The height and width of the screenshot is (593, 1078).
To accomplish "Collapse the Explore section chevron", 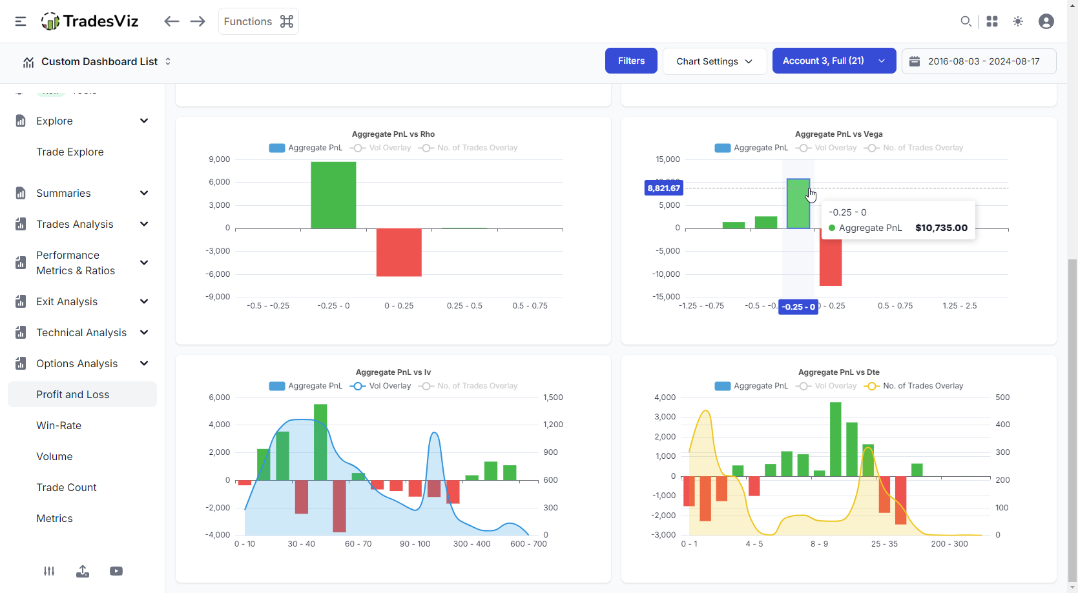I will [x=144, y=121].
